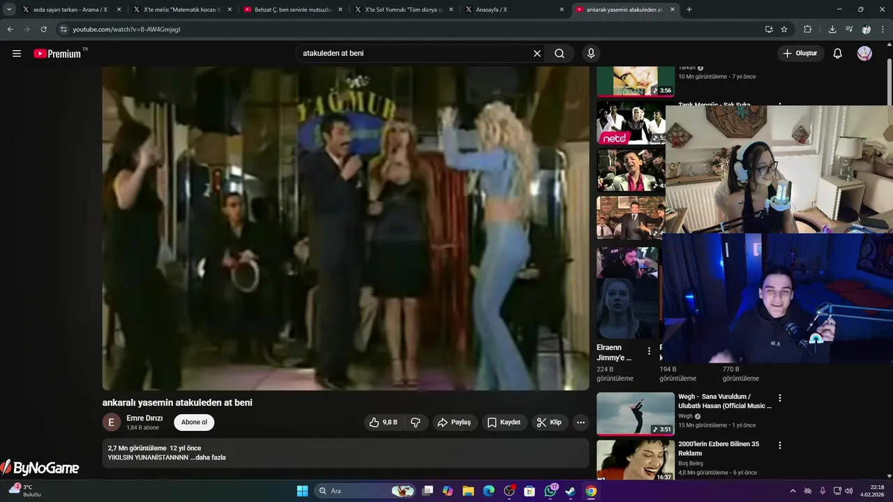Like the video (9,8 B)
This screenshot has width=893, height=502.
pyautogui.click(x=384, y=423)
